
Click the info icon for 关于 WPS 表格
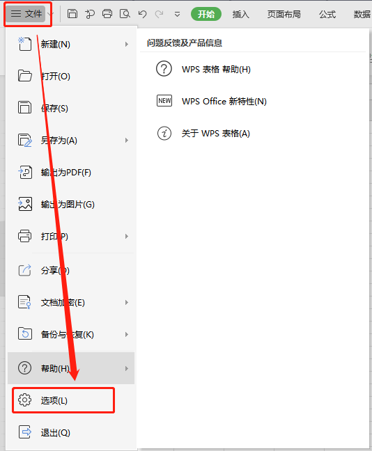click(x=164, y=133)
